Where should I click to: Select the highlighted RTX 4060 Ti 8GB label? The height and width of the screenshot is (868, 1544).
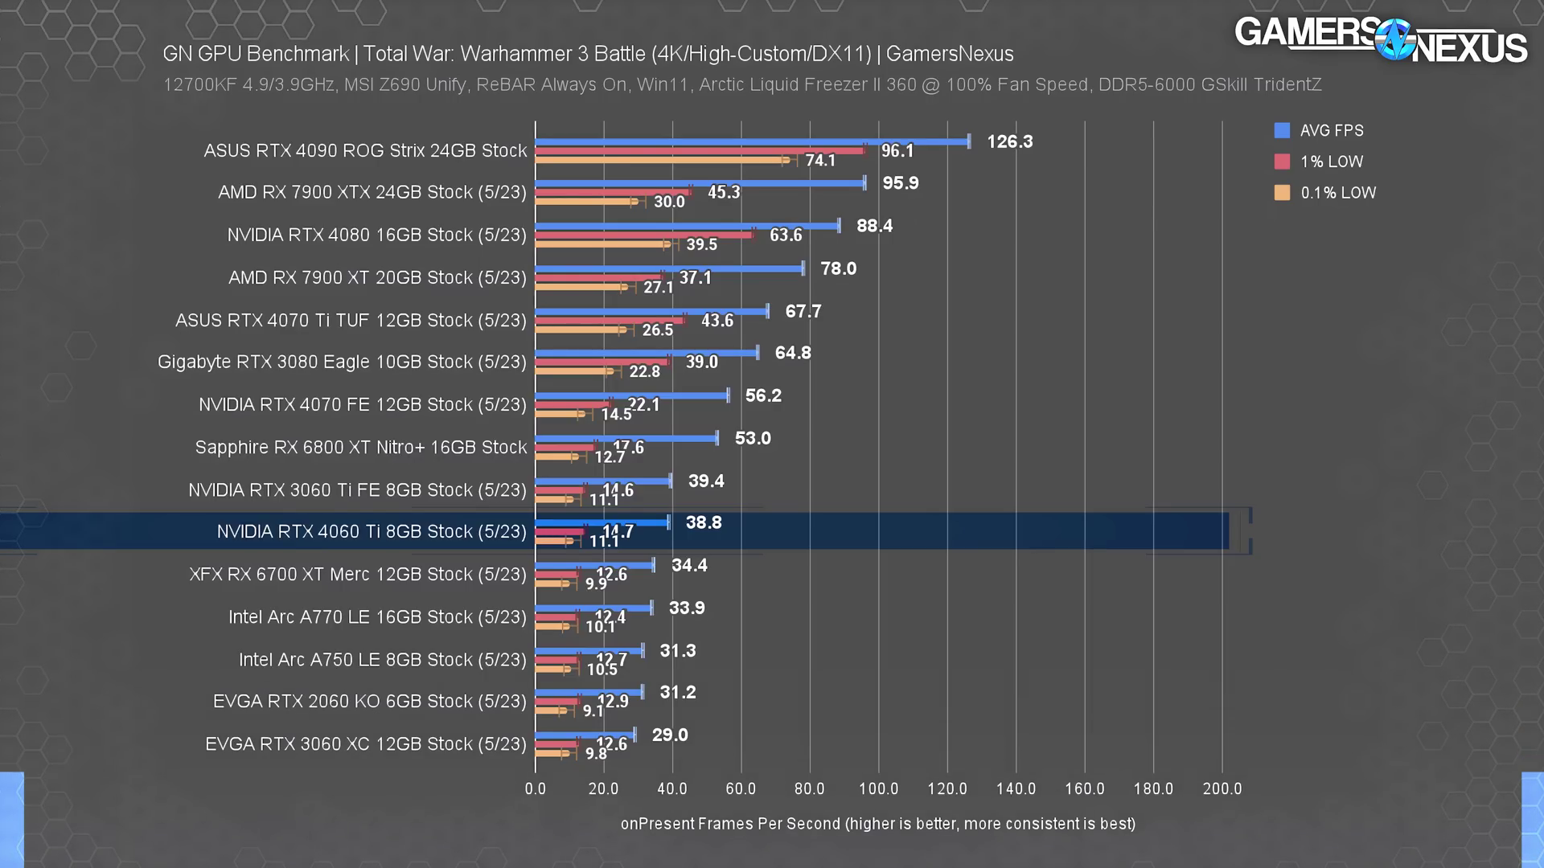[x=371, y=532]
